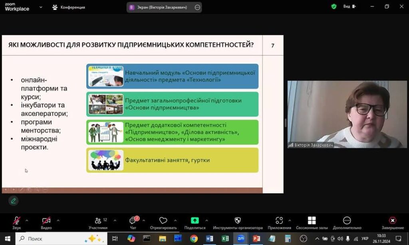Expand audio options arrow next to Звук
The image size is (409, 245).
(27, 220)
